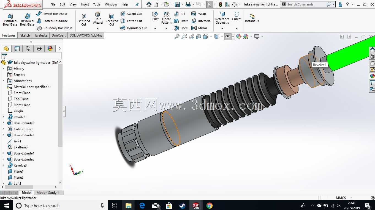Image resolution: width=375 pixels, height=210 pixels.
Task: Expand the History tree node
Action: 3,69
